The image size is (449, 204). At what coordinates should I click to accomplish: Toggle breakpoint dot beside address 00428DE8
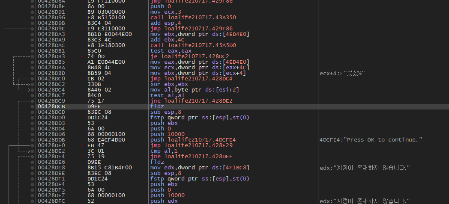33,168
